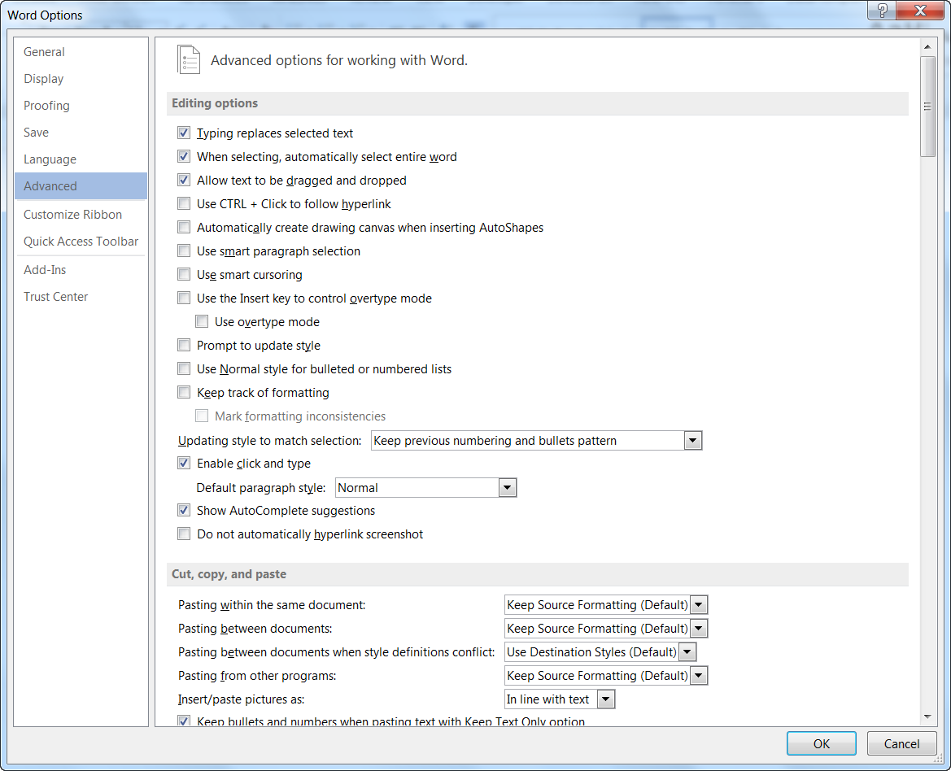Click the Cancel button
This screenshot has height=771, width=951.
tap(901, 743)
